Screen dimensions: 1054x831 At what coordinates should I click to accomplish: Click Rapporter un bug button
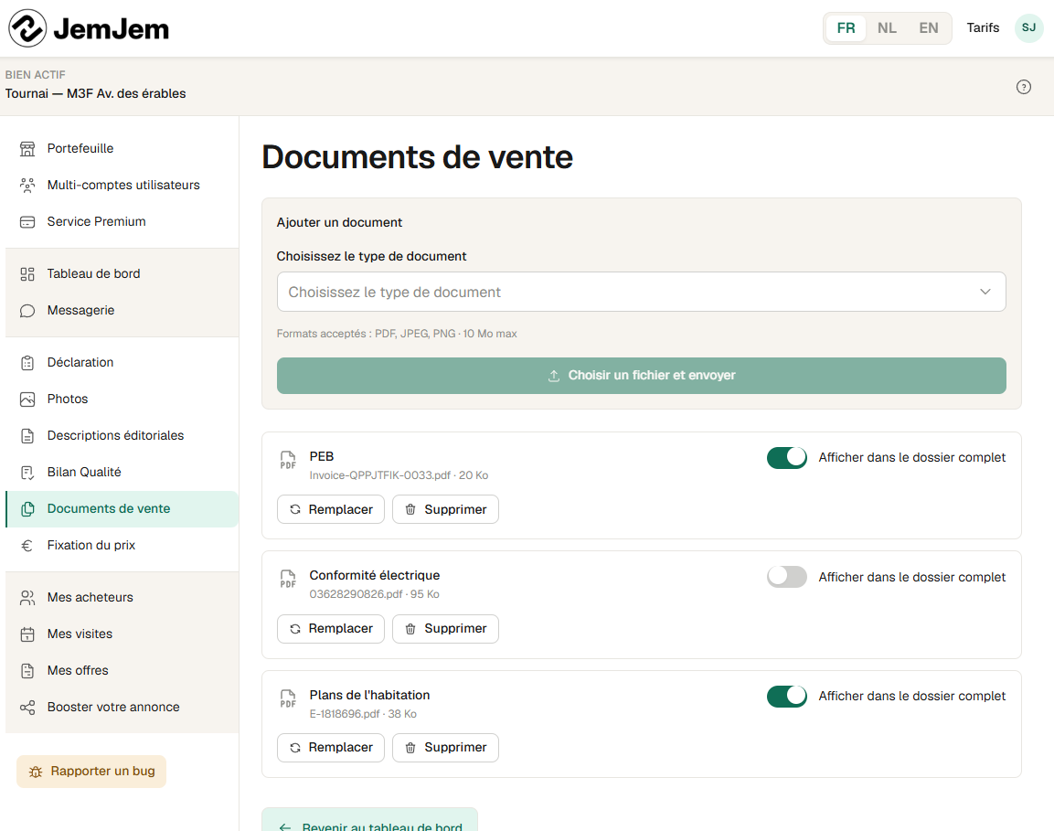(91, 772)
